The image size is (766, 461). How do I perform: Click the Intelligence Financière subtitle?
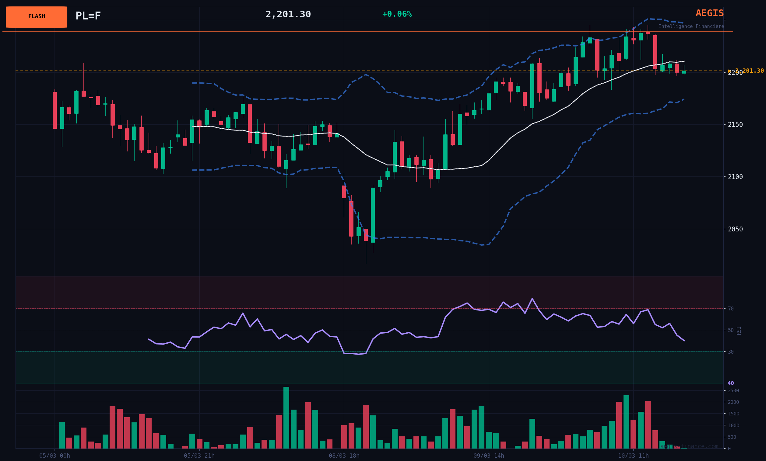691,26
